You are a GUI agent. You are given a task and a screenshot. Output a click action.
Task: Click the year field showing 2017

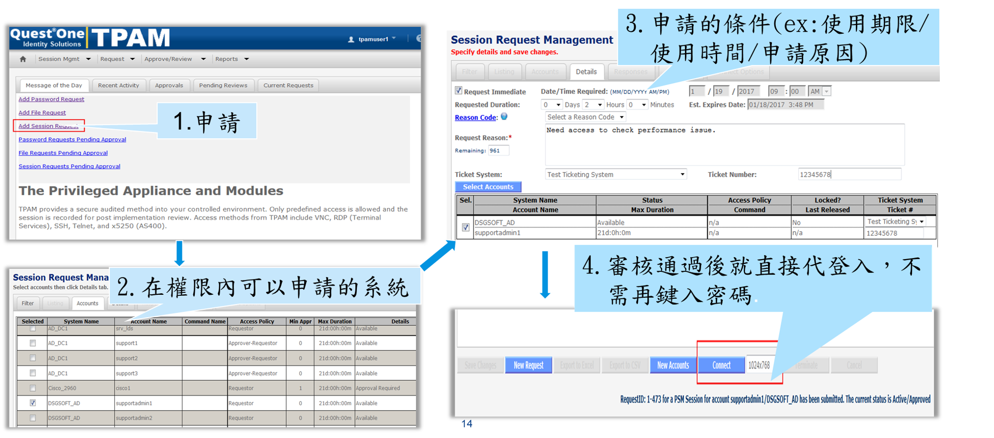coord(748,91)
